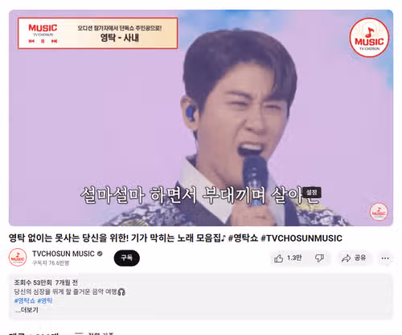Image resolution: width=402 pixels, height=335 pixels.
Task: Subscribe using the 구독 button
Action: pos(127,258)
